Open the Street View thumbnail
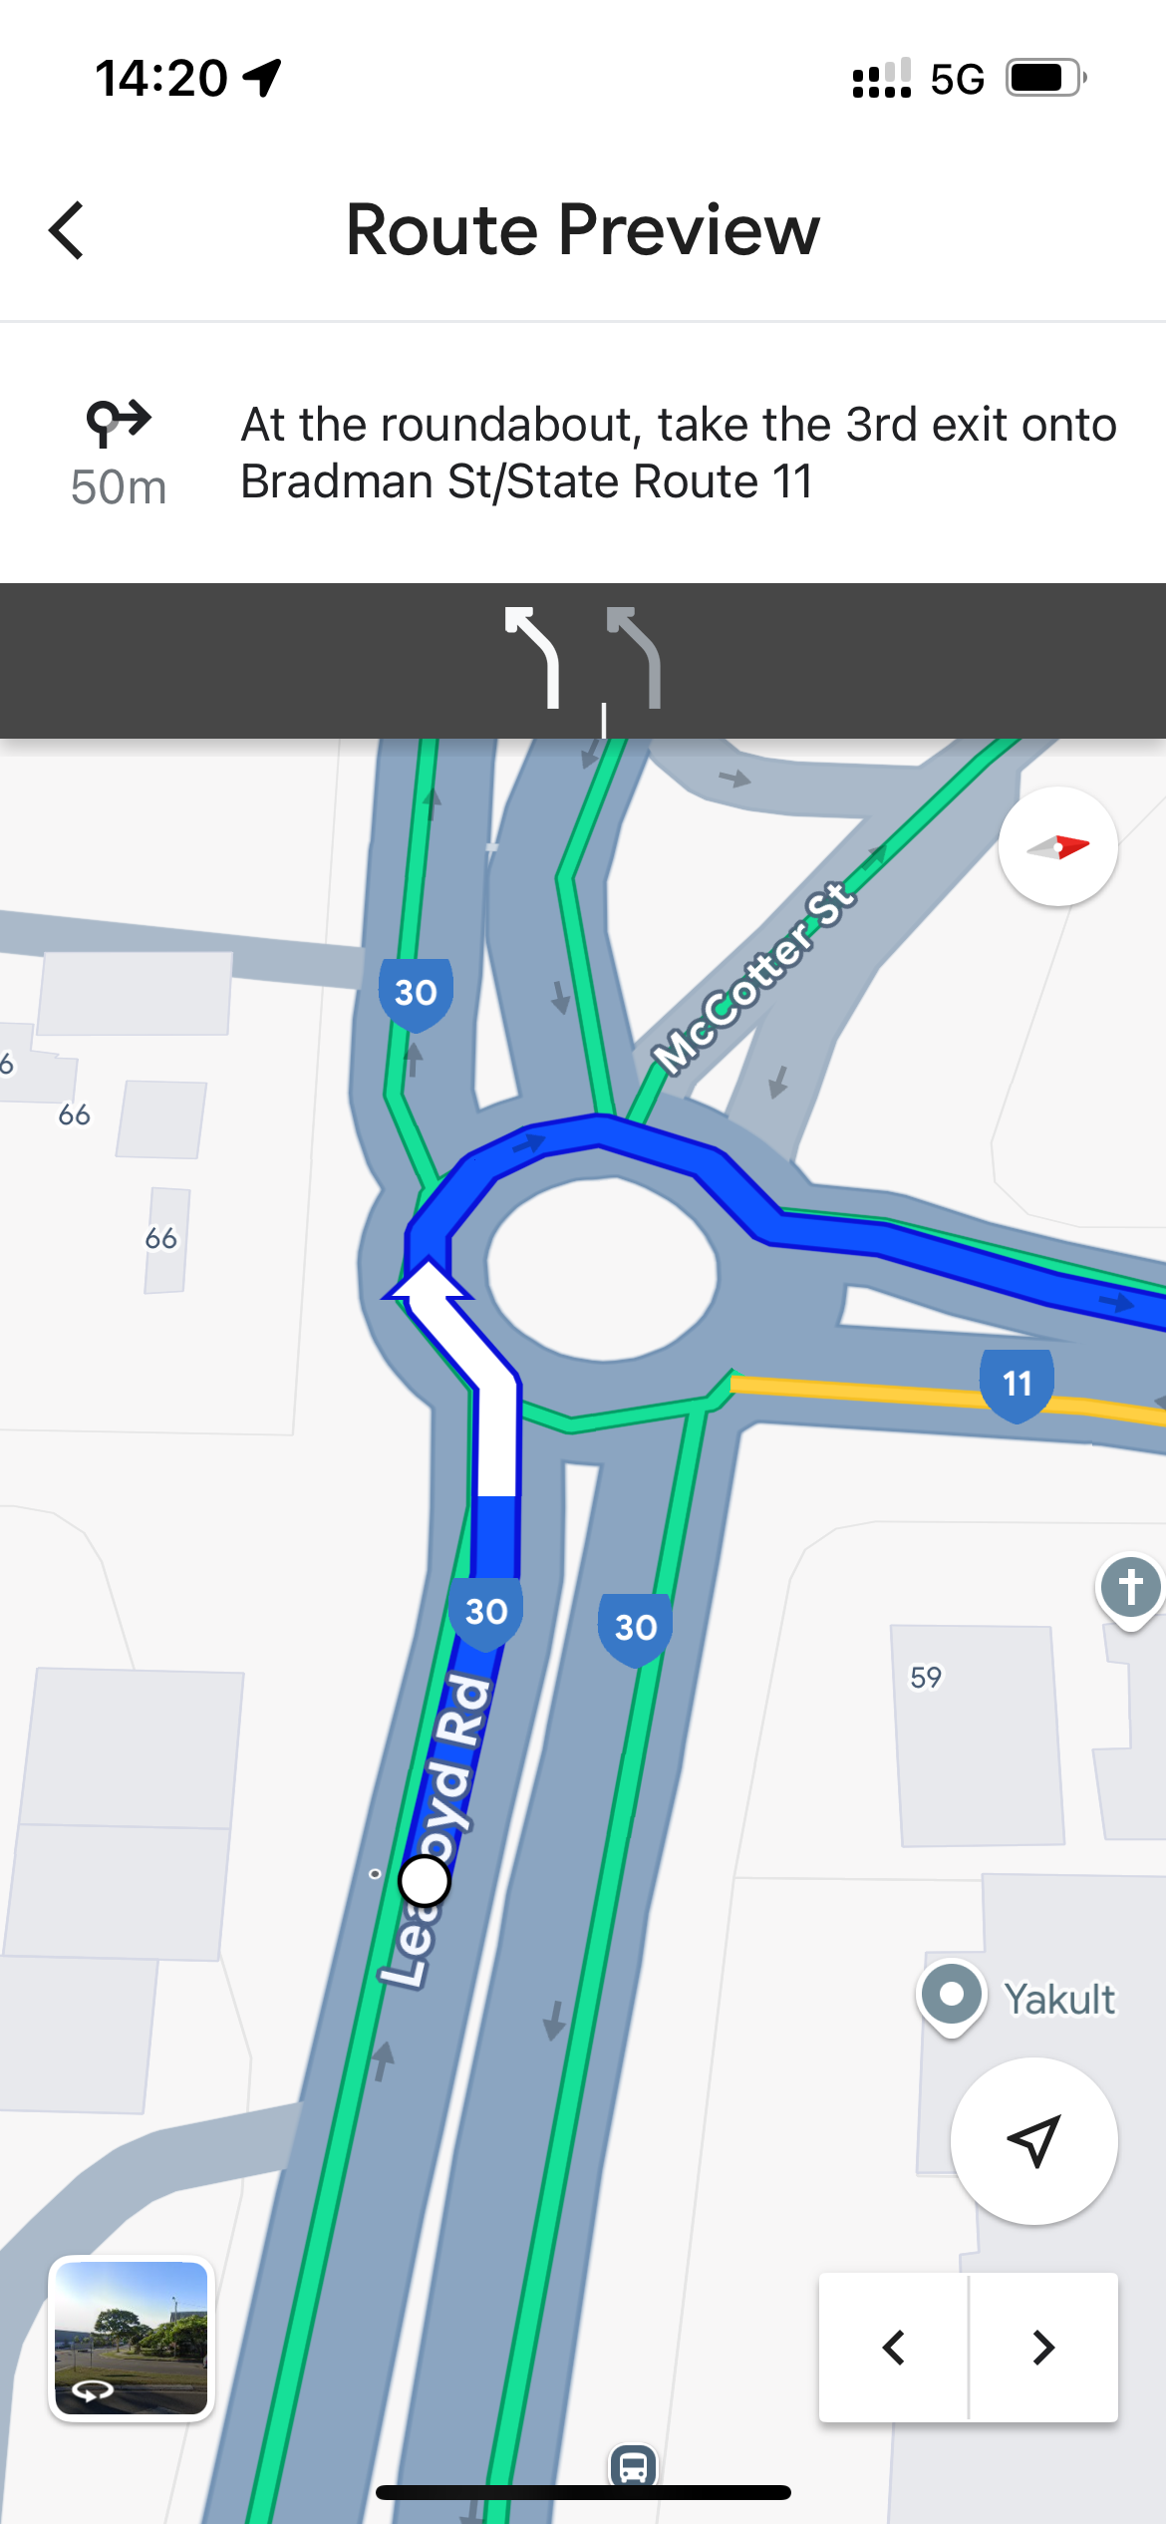Viewport: 1166px width, 2524px height. (132, 2338)
